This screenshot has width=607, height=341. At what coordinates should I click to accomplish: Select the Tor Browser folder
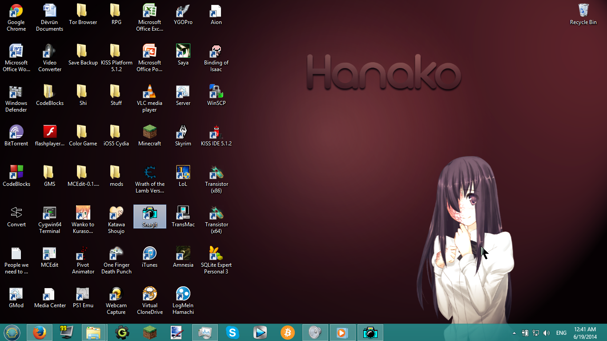click(83, 15)
